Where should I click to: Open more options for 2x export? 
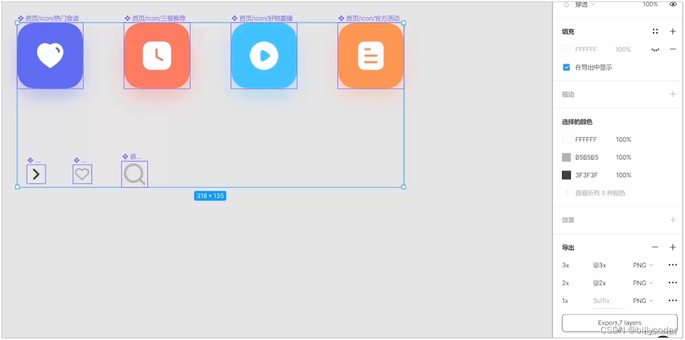tap(673, 283)
